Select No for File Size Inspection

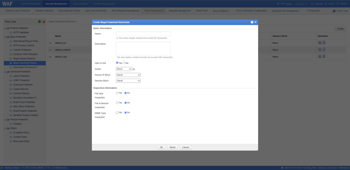(x=125, y=93)
